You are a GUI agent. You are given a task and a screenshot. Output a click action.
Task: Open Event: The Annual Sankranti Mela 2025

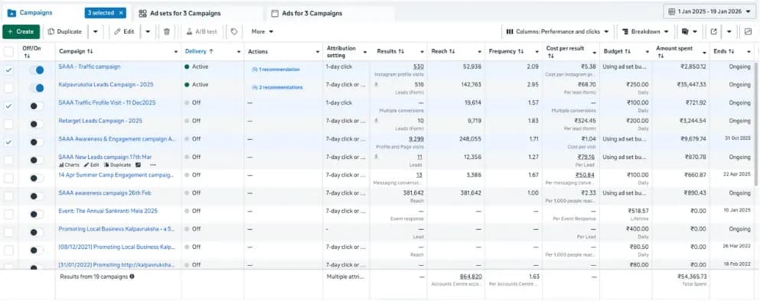click(108, 211)
